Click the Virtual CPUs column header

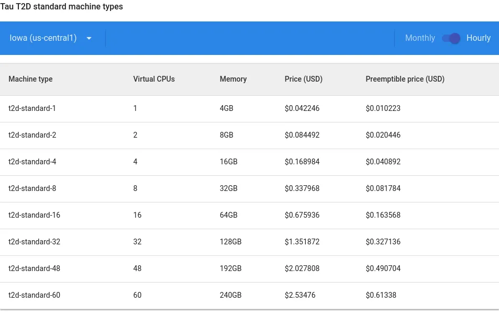154,79
